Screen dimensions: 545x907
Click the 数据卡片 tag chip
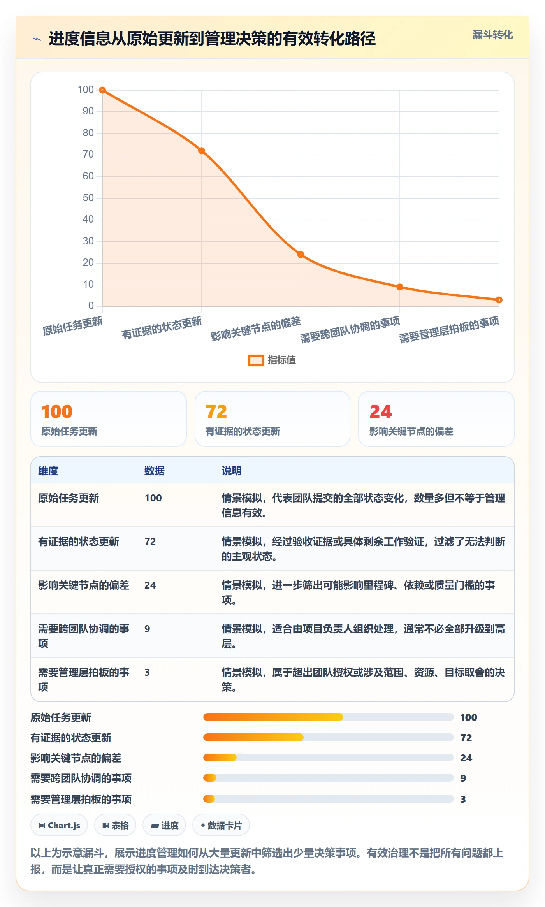(221, 825)
